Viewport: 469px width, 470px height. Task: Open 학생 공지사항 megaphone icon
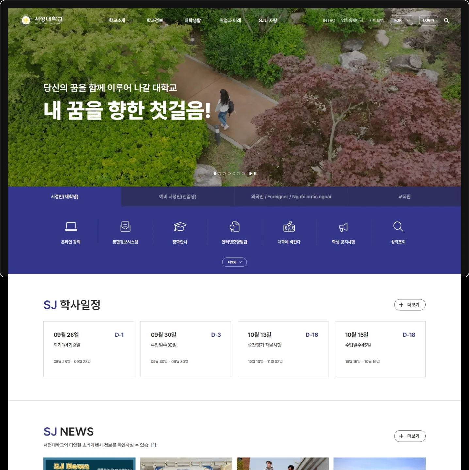click(x=344, y=227)
